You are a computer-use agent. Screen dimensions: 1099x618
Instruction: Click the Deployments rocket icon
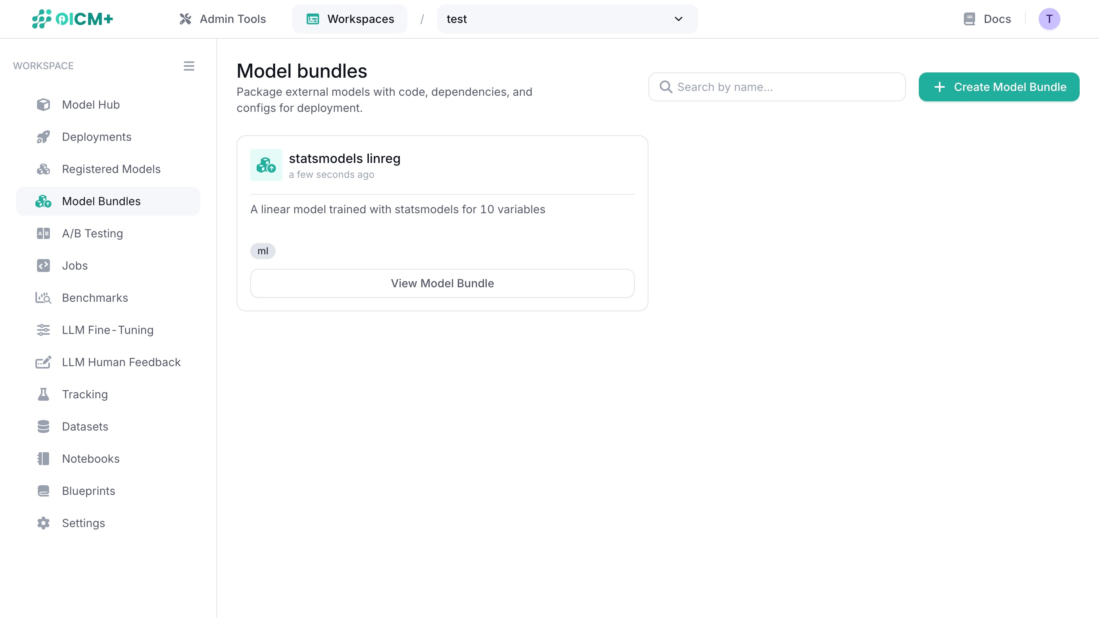43,136
